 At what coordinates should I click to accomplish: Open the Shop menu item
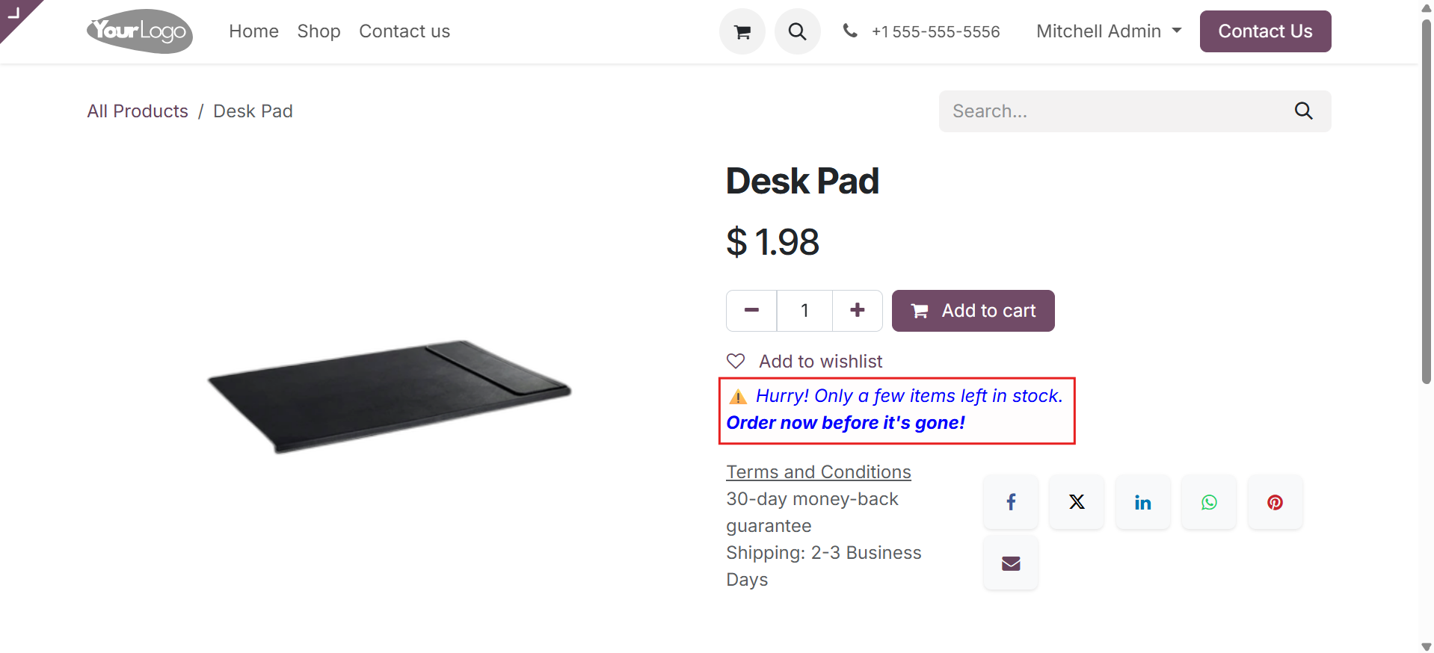(319, 31)
